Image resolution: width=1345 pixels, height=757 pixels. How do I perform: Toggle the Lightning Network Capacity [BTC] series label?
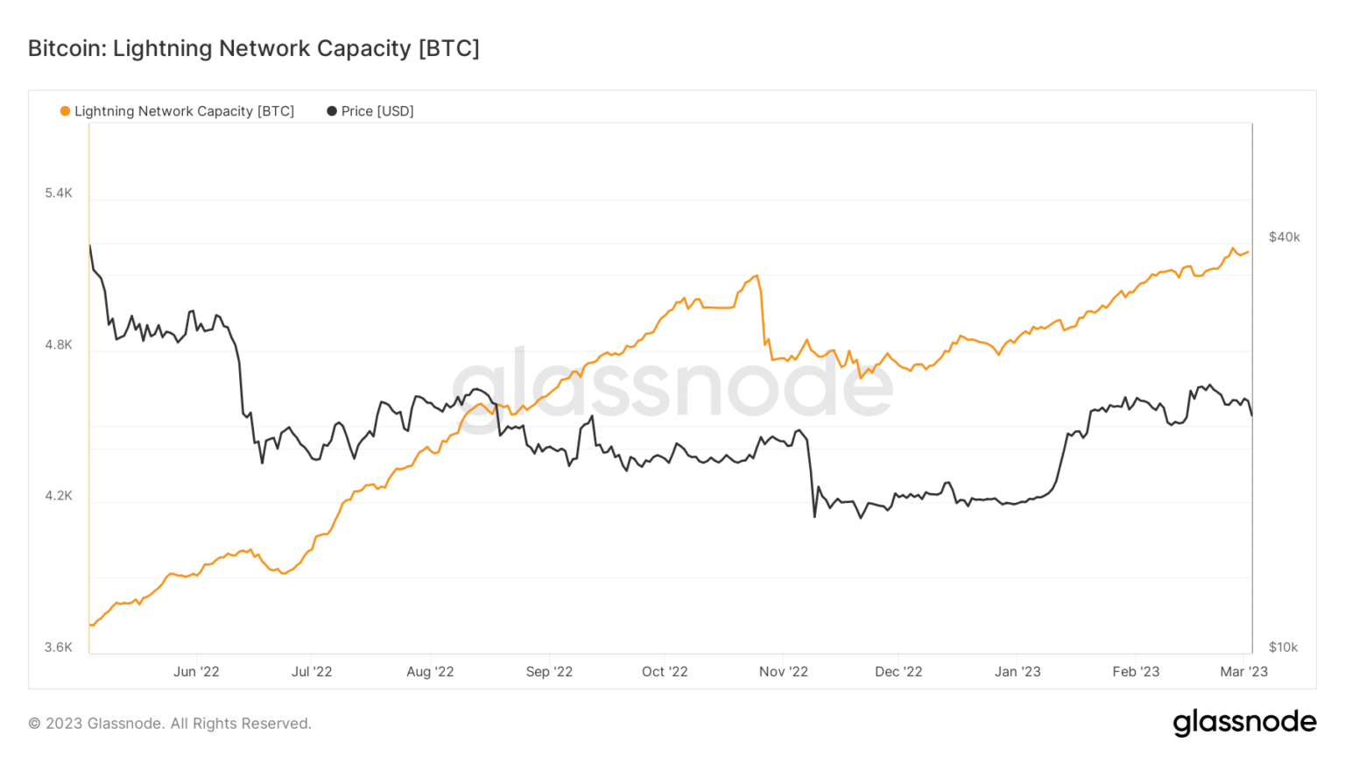point(184,111)
